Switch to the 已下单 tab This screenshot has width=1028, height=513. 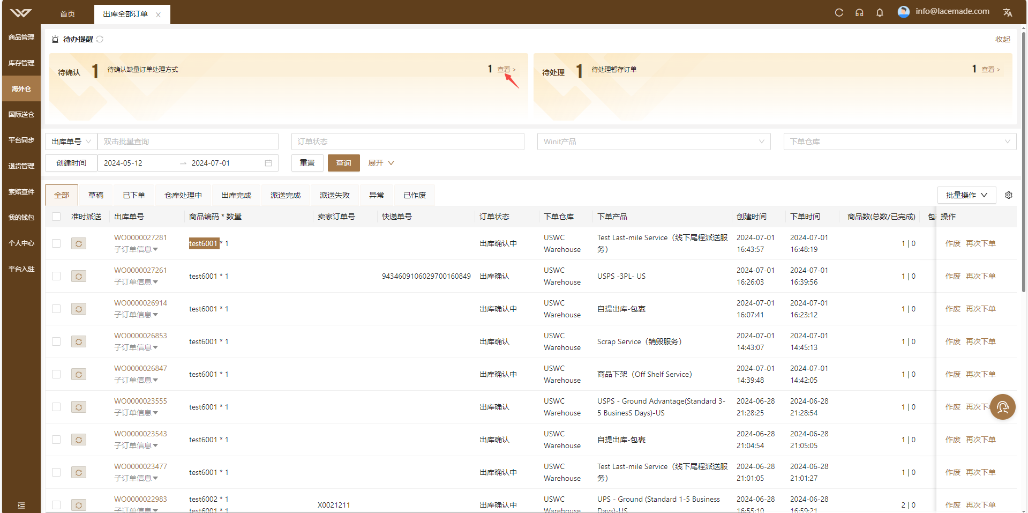point(134,195)
